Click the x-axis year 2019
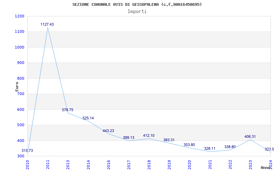 pyautogui.click(x=169, y=165)
